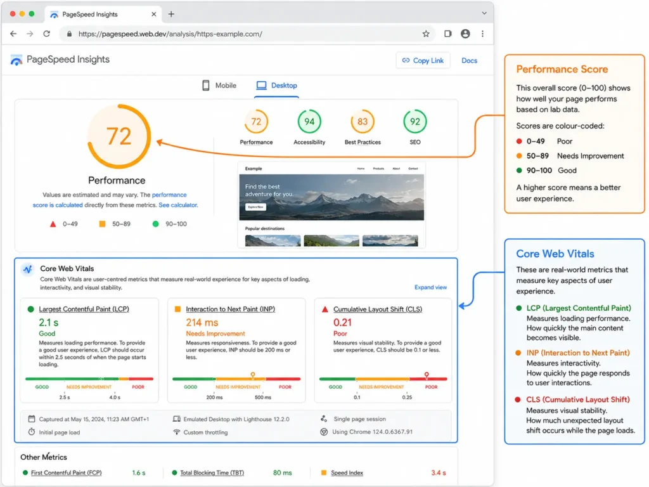649x487 pixels.
Task: Click the calendar icon beside Captured at
Action: pos(32,419)
